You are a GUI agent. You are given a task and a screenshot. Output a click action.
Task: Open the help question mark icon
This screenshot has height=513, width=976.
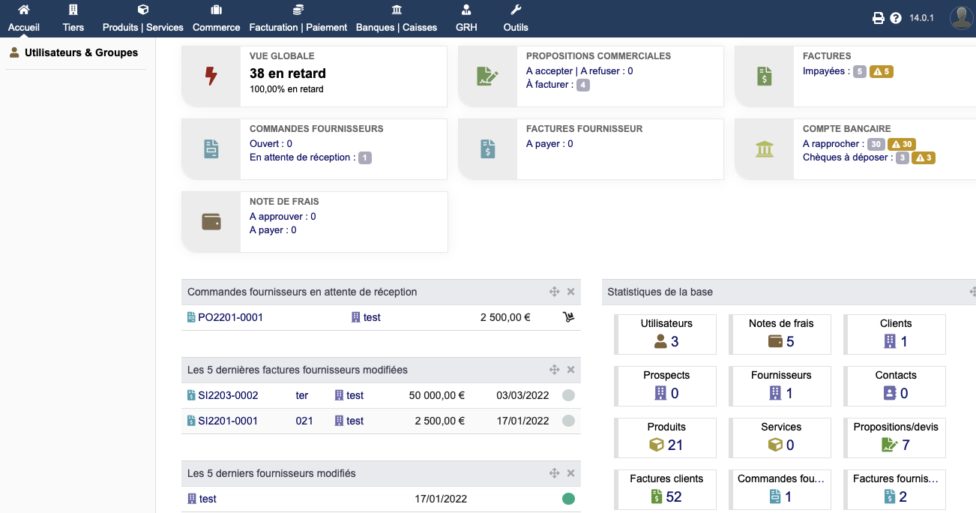[x=896, y=18]
